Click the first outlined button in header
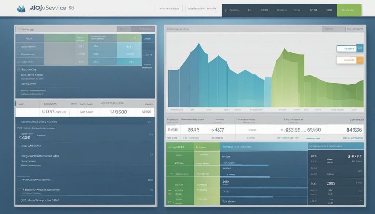The width and height of the screenshot is (375, 214). click(x=170, y=8)
